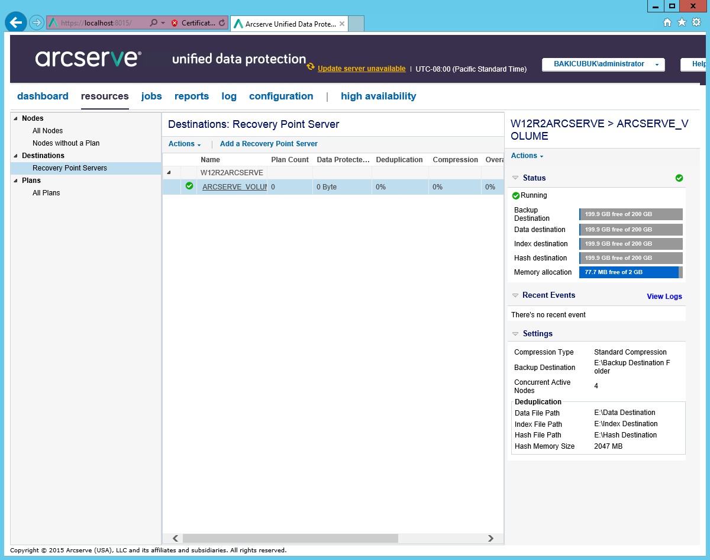This screenshot has height=560, width=710.
Task: Close the Arcserve Unified Data Protection tab
Action: [x=342, y=24]
